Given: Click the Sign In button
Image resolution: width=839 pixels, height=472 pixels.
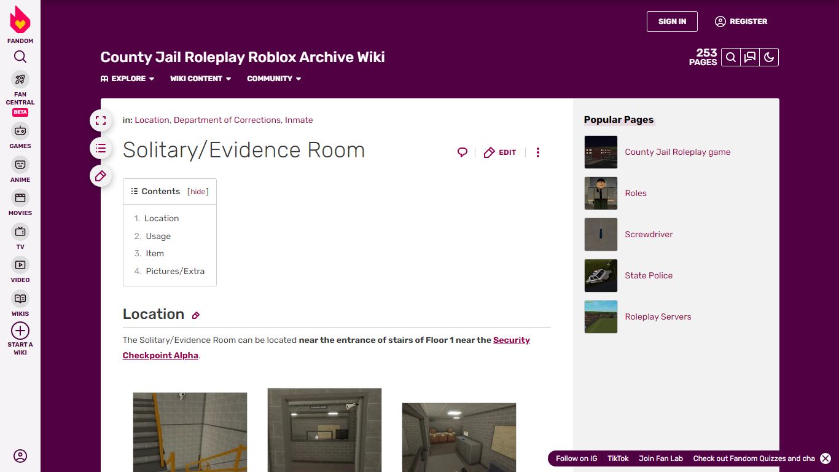Looking at the screenshot, I should tap(672, 22).
